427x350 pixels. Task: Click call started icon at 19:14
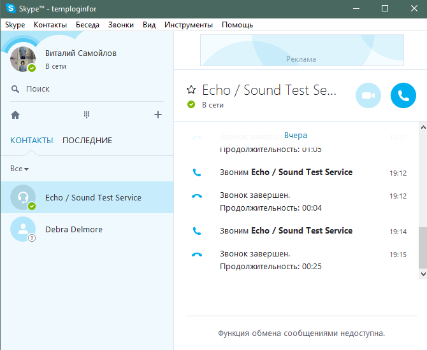pos(197,231)
